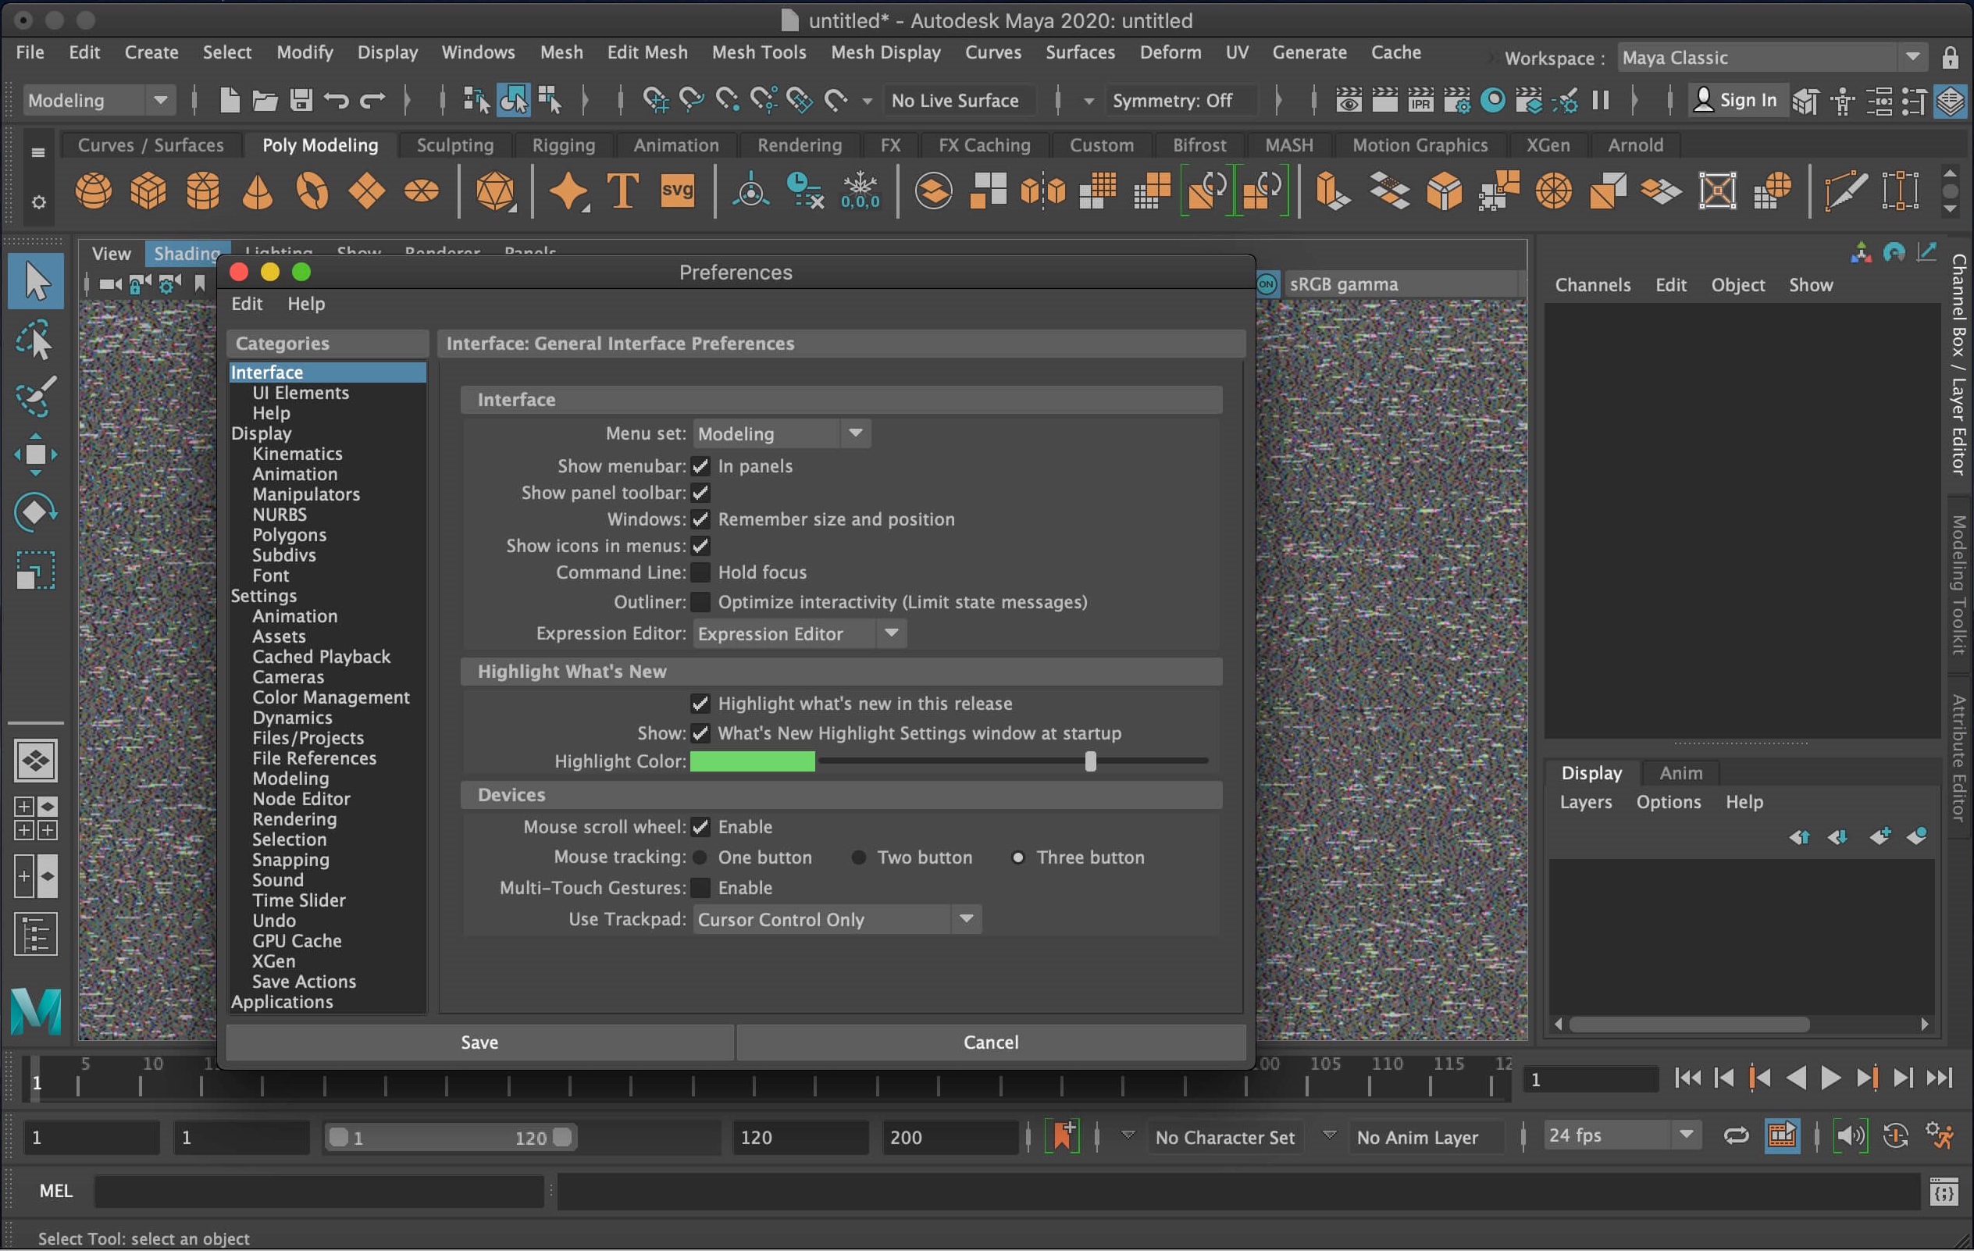Viewport: 1974px width, 1251px height.
Task: Select the Paint Selection tool
Action: 36,396
